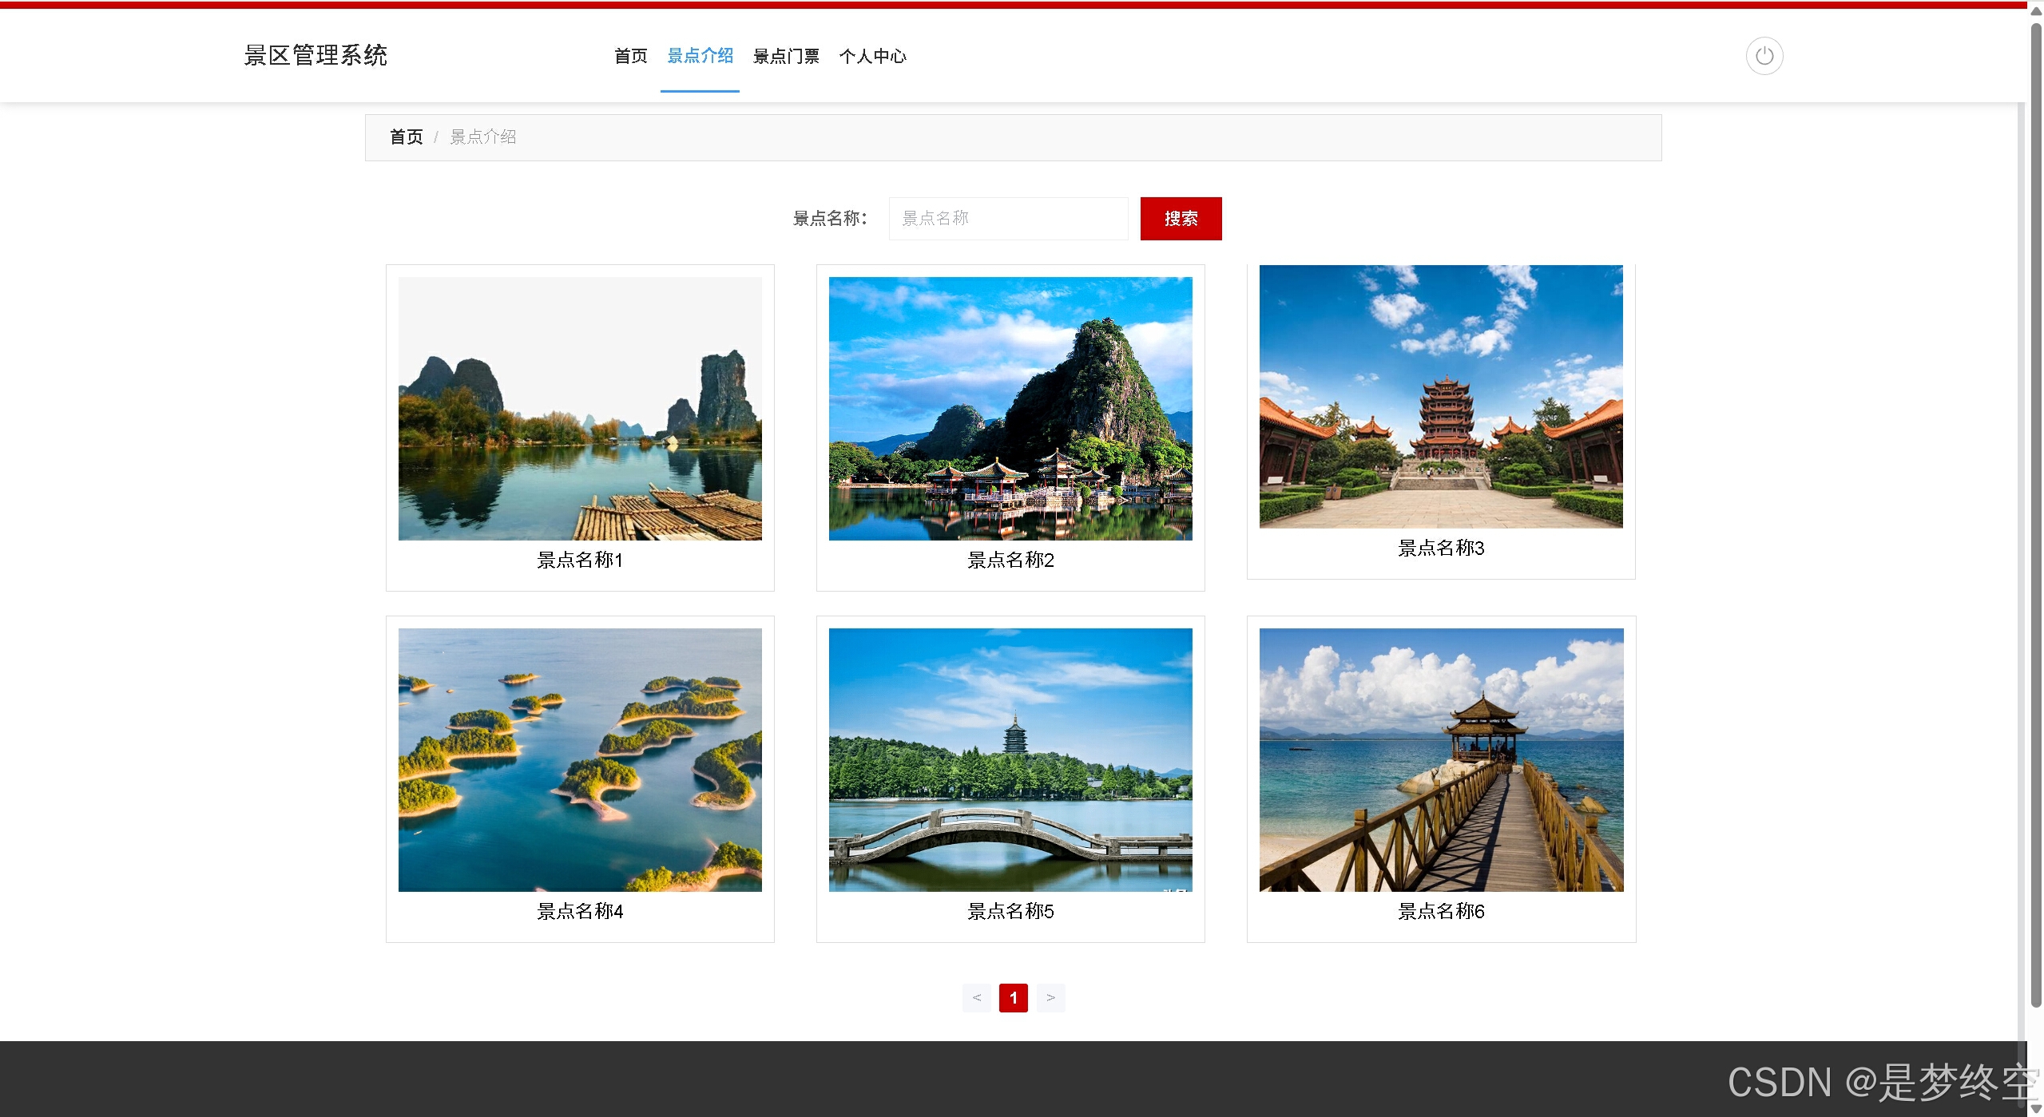The image size is (2044, 1117).
Task: Select page 1 in pagination
Action: [x=1013, y=997]
